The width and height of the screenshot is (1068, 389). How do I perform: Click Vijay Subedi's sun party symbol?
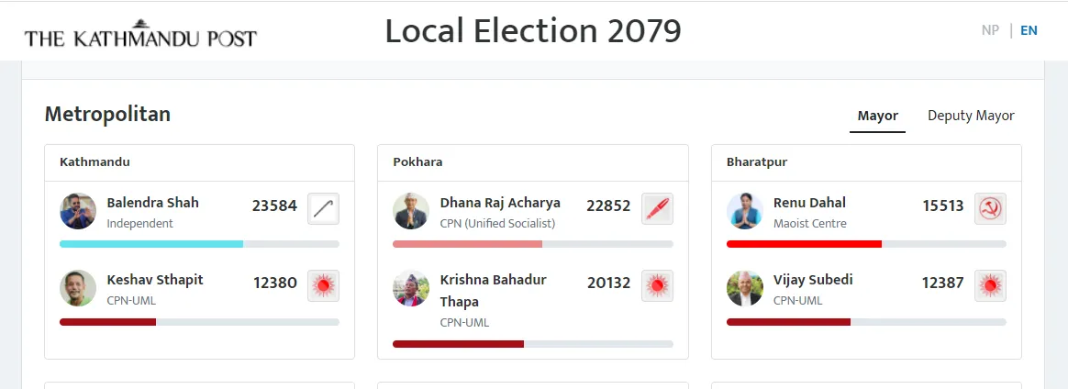click(990, 285)
